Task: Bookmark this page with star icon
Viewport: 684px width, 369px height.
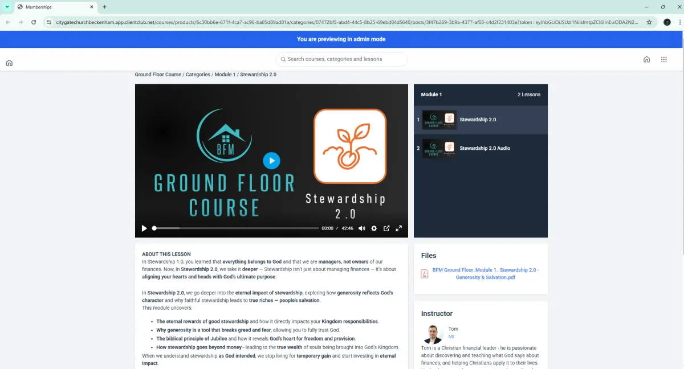Action: [649, 22]
